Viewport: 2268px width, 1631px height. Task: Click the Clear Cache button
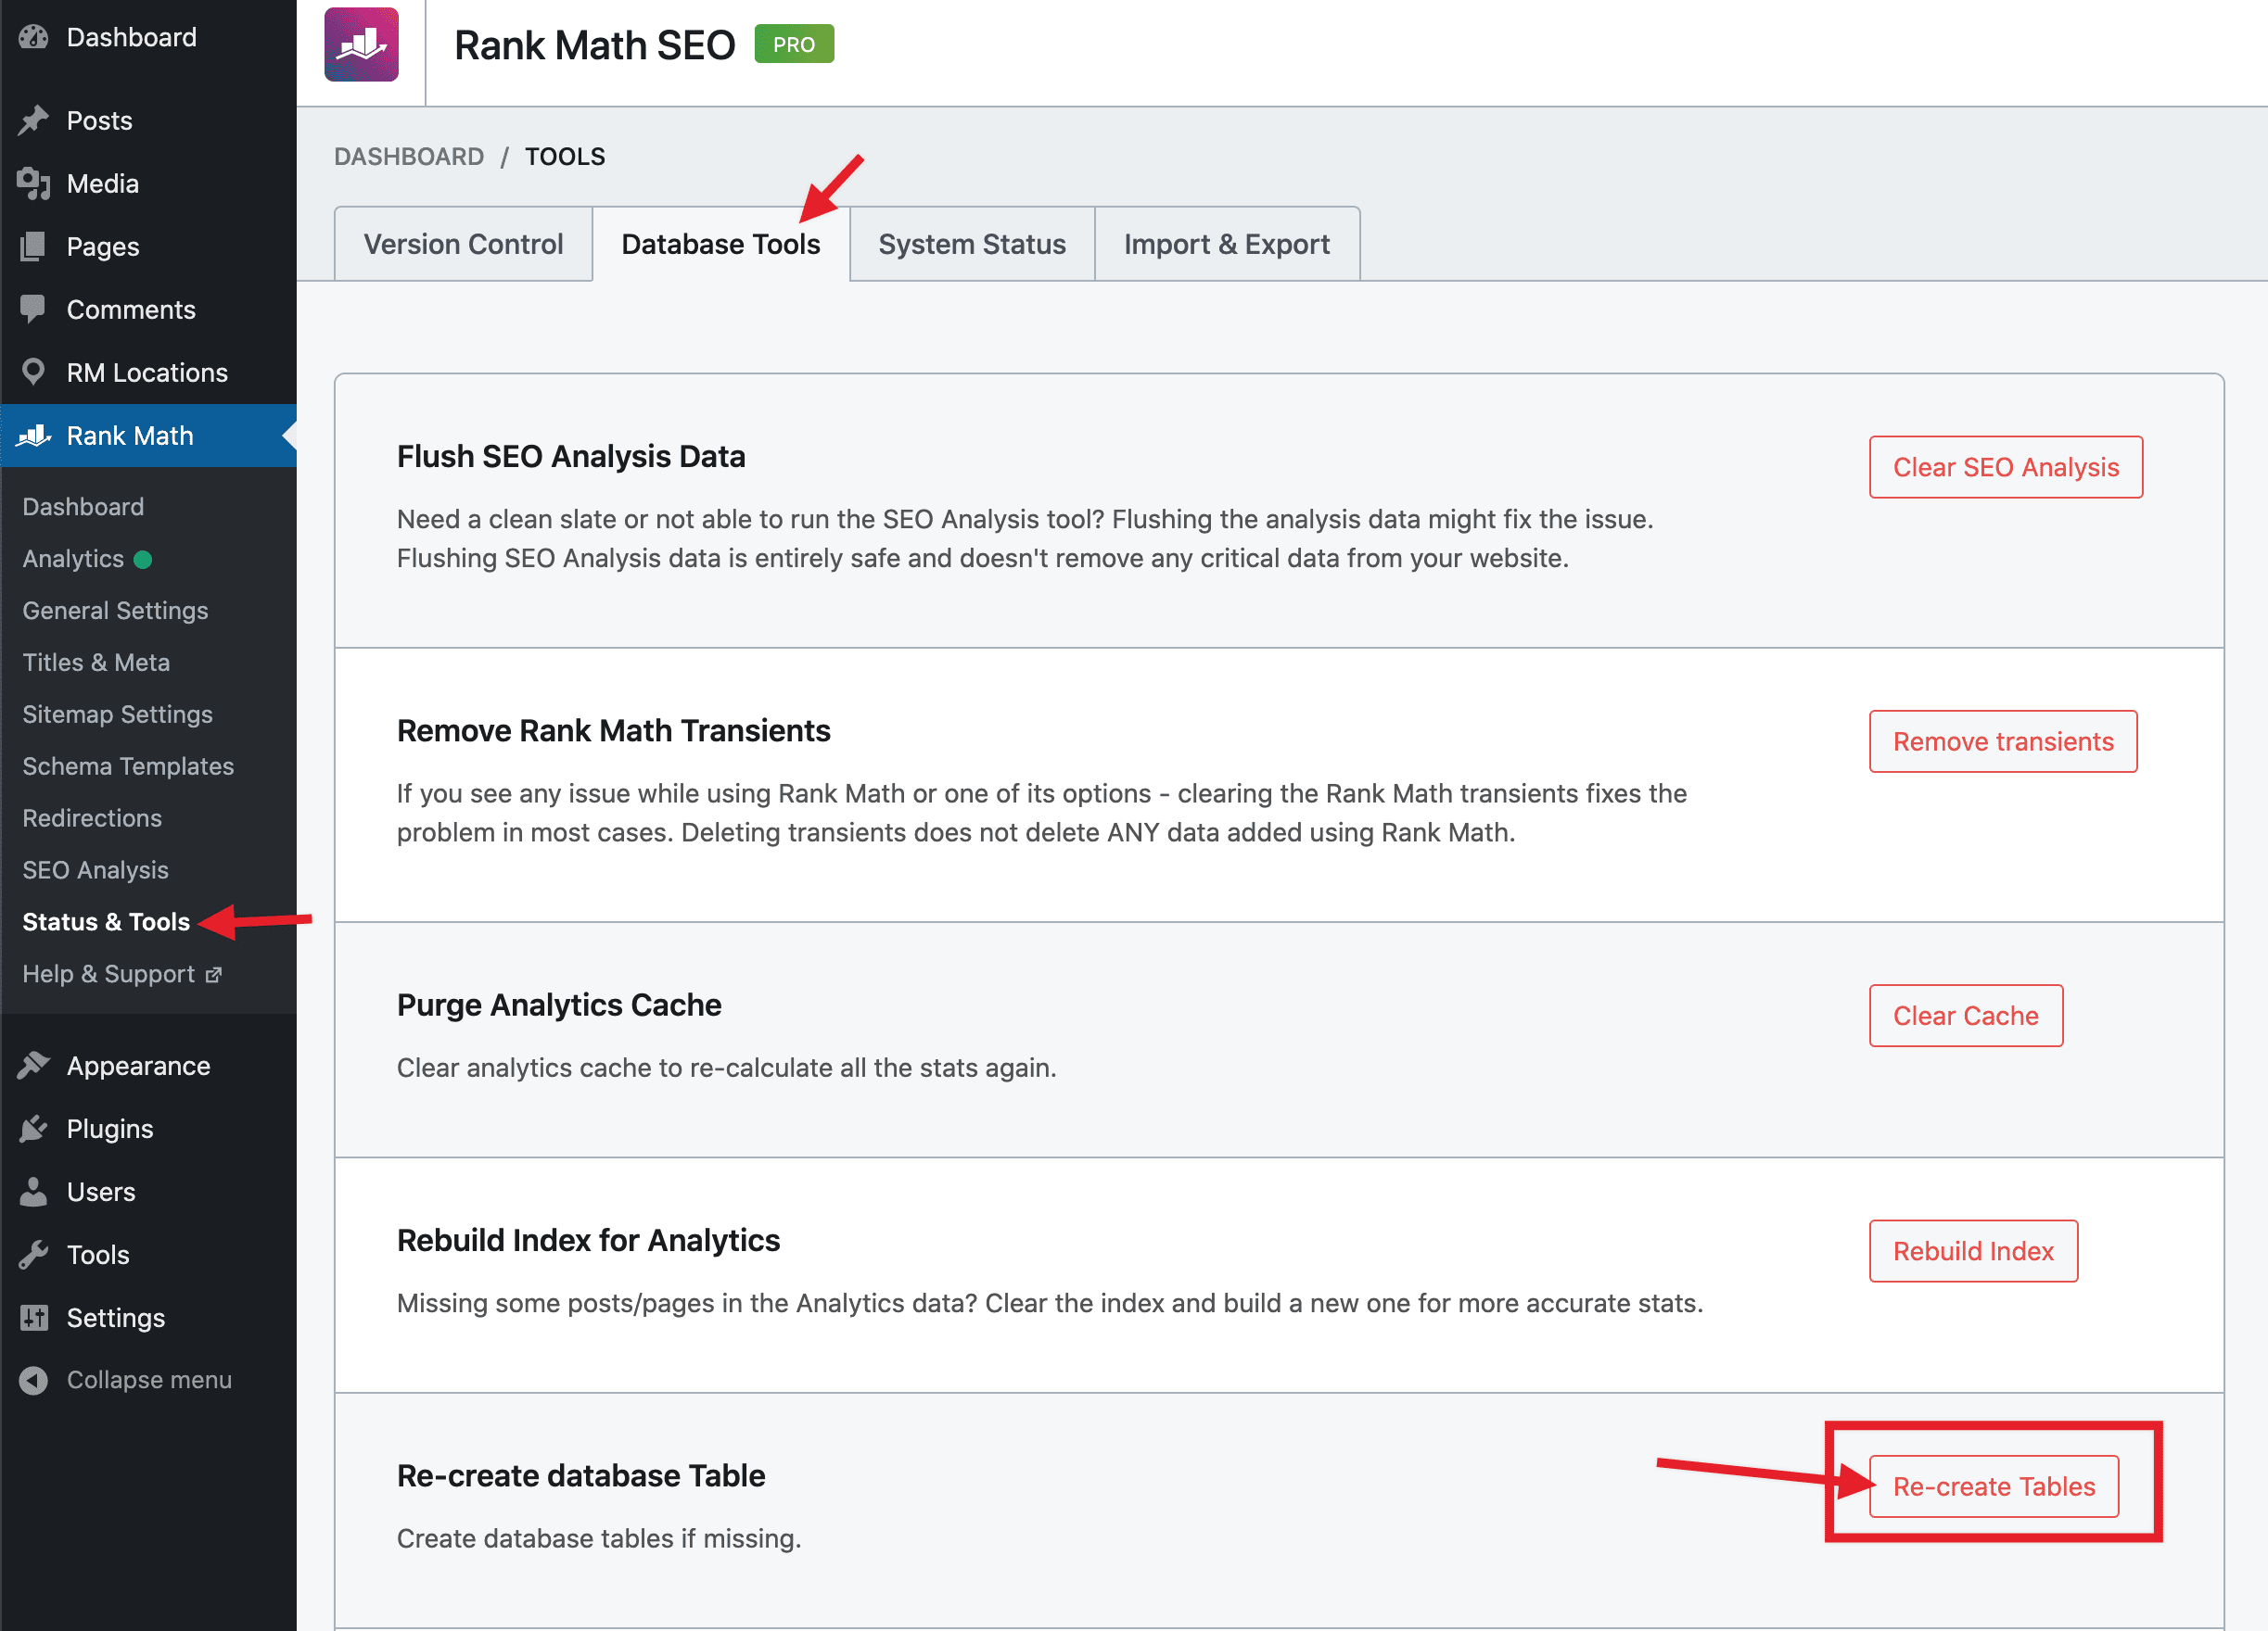coord(1967,1015)
